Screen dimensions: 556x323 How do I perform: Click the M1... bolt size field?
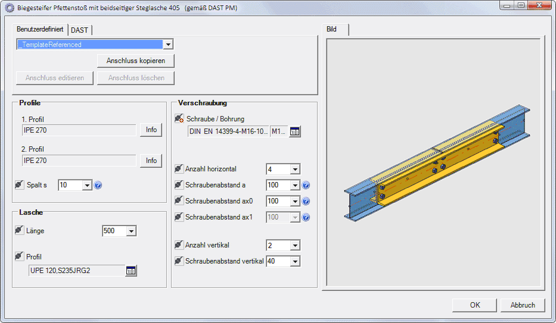[x=279, y=131]
